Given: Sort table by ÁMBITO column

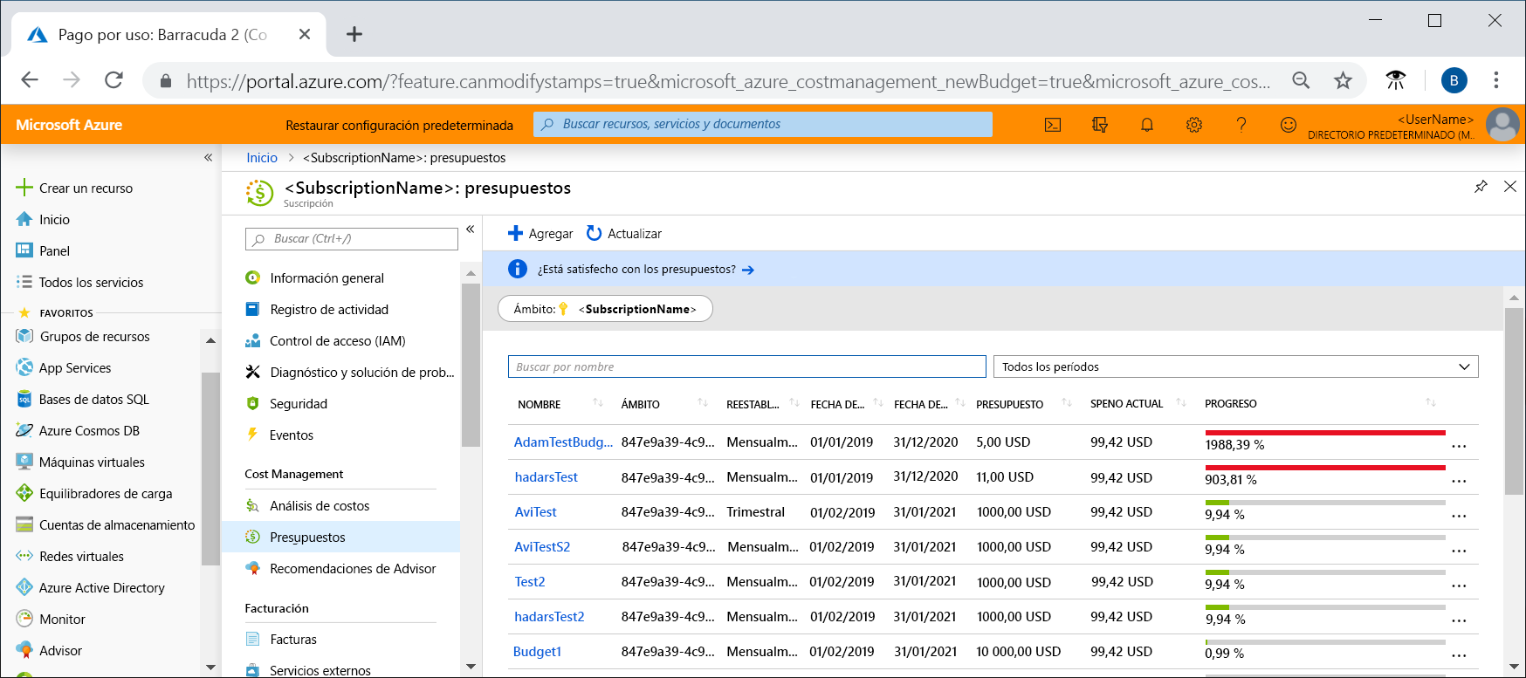Looking at the screenshot, I should [640, 405].
